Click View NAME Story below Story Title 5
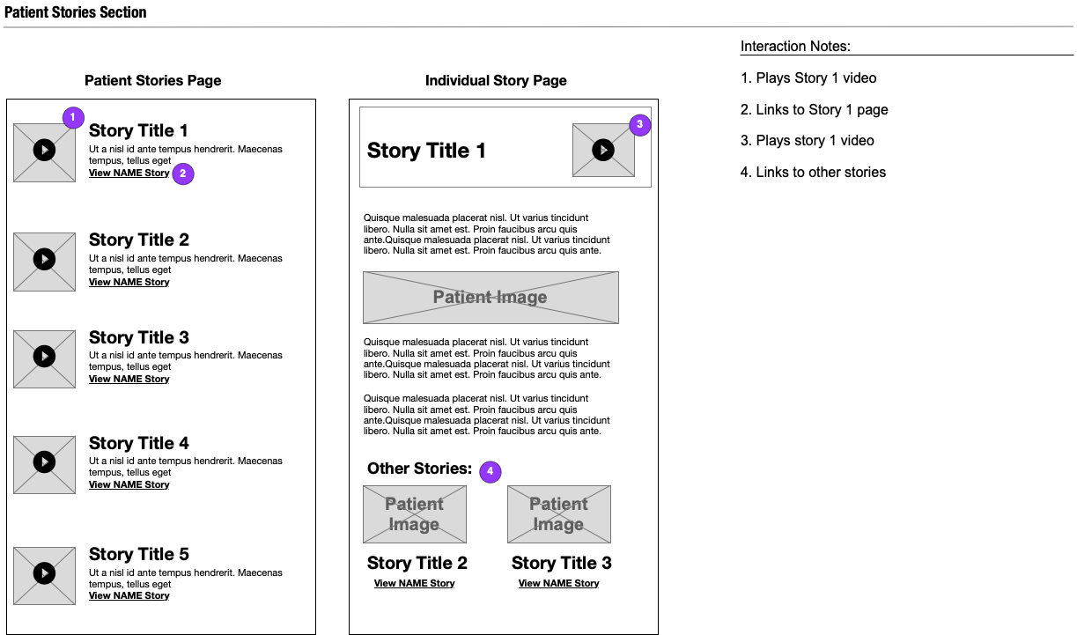Screen dimensions: 1077x635 point(129,595)
